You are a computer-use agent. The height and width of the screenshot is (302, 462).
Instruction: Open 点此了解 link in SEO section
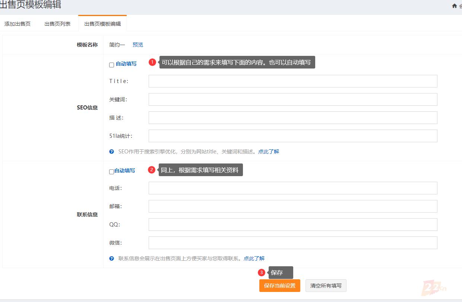[x=269, y=152]
